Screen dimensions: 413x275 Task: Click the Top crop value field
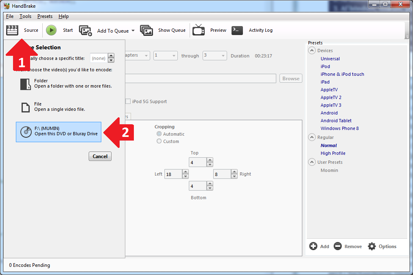[x=197, y=162]
